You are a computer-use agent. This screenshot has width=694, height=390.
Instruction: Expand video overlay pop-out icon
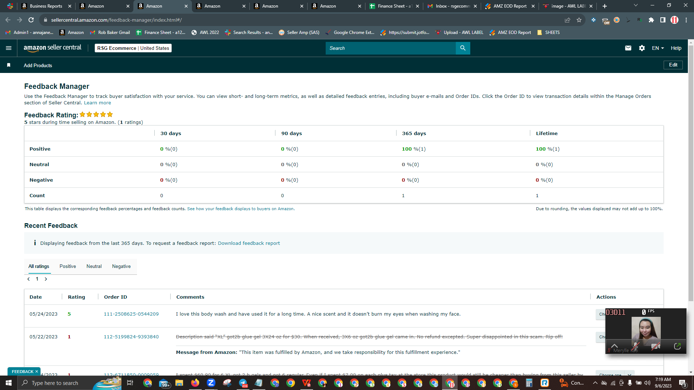[x=677, y=346]
